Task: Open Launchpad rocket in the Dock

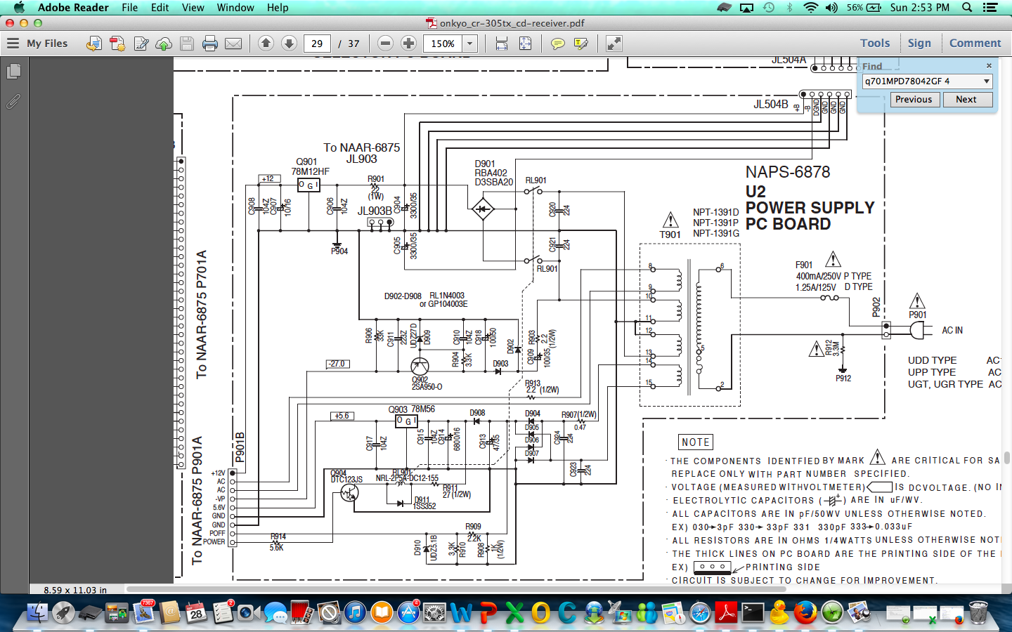Action: click(63, 612)
